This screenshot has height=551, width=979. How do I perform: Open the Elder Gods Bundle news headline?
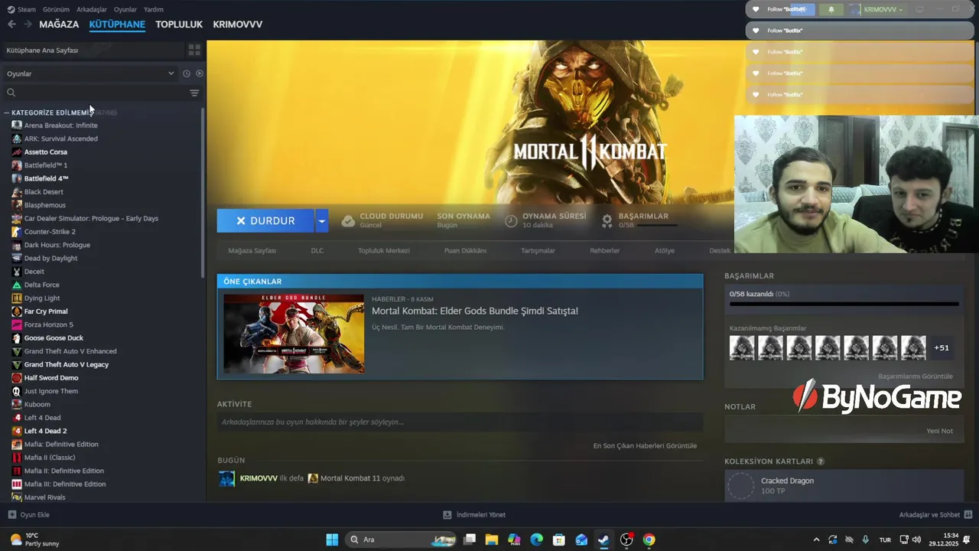pos(475,311)
